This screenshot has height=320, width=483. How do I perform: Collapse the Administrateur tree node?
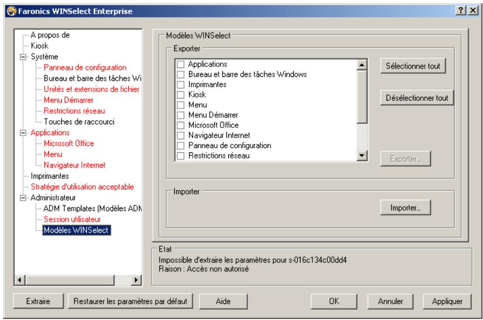coord(23,198)
